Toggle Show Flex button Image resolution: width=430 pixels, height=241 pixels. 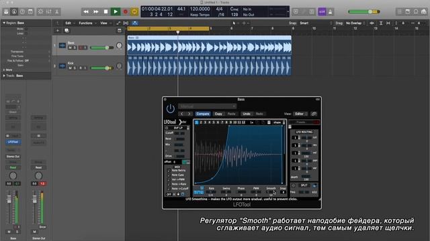pyautogui.click(x=126, y=23)
